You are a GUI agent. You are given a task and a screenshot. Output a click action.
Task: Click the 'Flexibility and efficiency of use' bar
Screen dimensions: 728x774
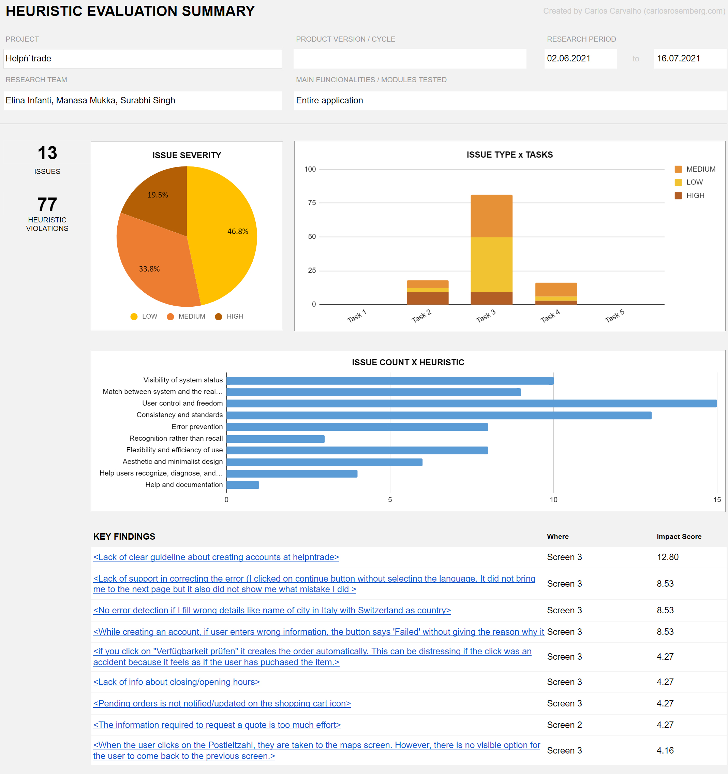click(357, 451)
